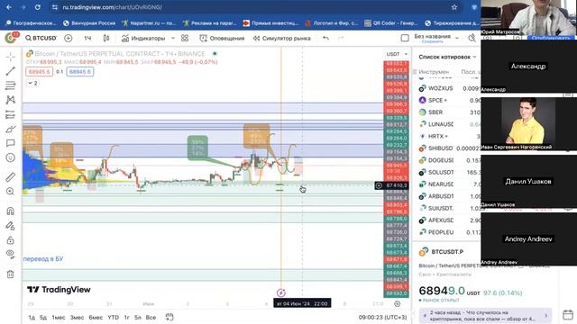Open the Венчурная Россия bookmark
The image size is (577, 324).
point(89,23)
